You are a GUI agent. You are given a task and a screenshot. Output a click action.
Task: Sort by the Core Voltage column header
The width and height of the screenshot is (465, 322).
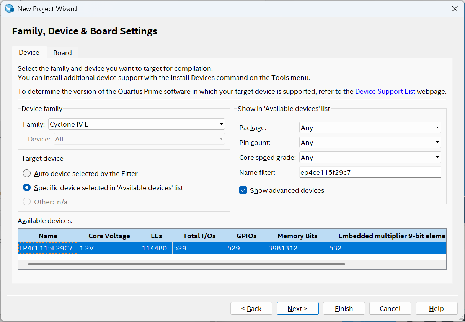coord(109,236)
